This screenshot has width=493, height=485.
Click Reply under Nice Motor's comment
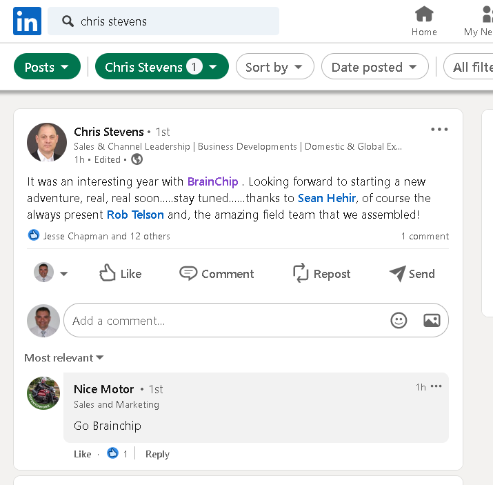(157, 454)
